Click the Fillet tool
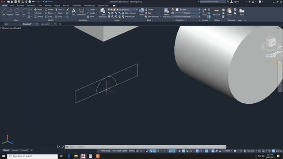This screenshot has width=283, height=159. point(58,13)
